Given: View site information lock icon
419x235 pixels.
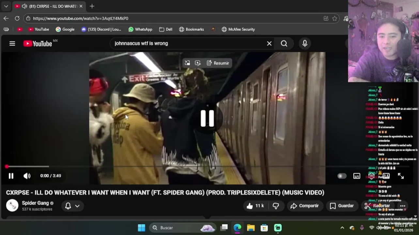Looking at the screenshot, I should [x=28, y=19].
